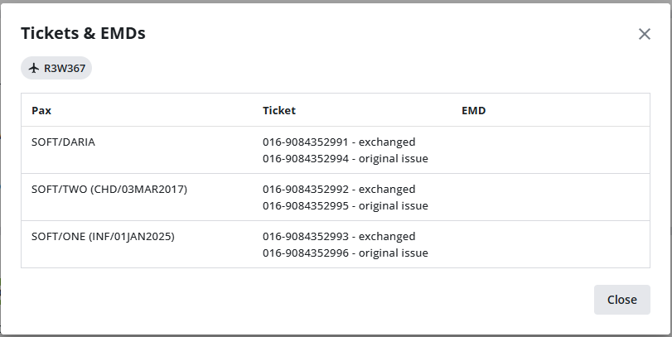The height and width of the screenshot is (337, 672).
Task: Click exchanged ticket 016-9084352991
Action: pos(339,142)
